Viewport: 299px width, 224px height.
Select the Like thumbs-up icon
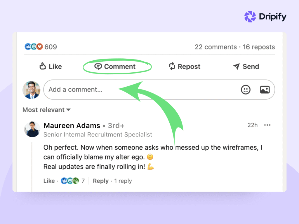[x=43, y=66]
